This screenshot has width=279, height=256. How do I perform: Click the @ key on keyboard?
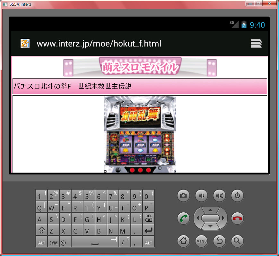pyautogui.click(x=65, y=242)
